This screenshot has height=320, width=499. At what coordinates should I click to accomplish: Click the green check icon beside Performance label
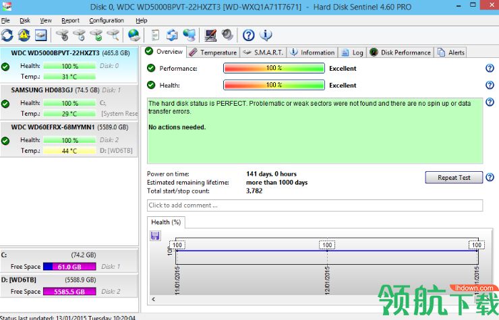151,68
